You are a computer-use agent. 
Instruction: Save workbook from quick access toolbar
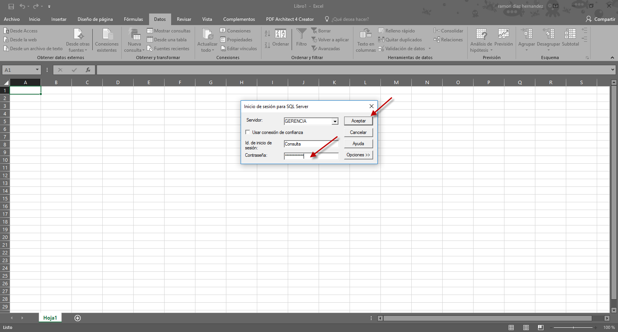coord(11,6)
